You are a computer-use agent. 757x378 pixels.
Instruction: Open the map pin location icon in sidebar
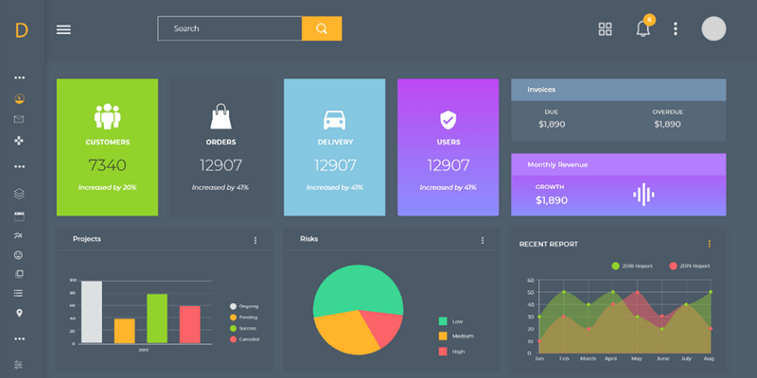tap(19, 313)
